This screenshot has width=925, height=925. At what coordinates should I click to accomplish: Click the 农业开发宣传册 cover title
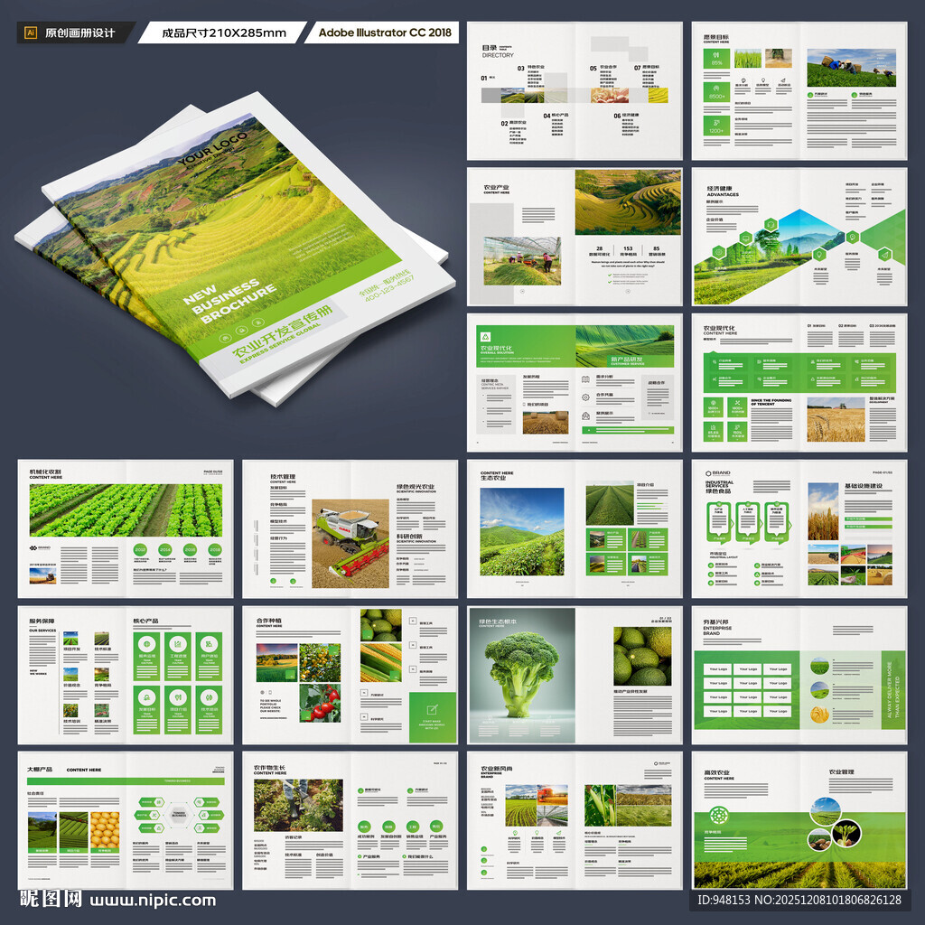click(282, 332)
